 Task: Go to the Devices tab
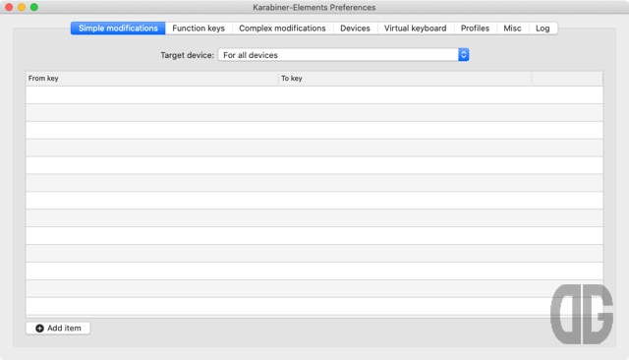pyautogui.click(x=355, y=29)
